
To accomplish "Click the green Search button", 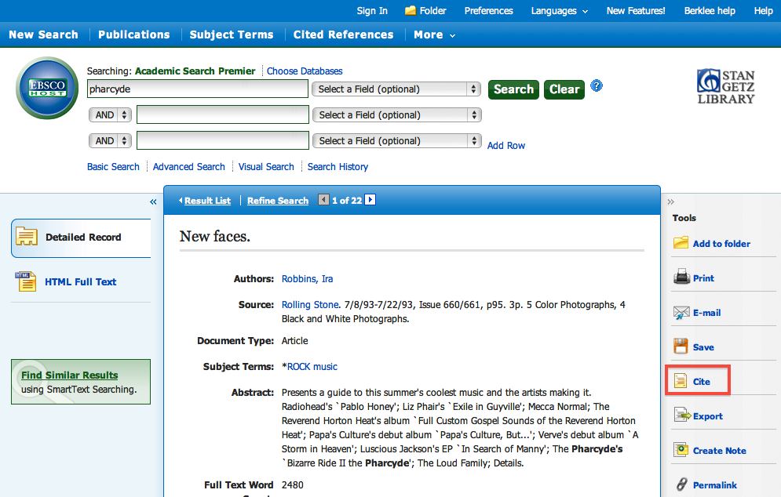I will pos(513,89).
